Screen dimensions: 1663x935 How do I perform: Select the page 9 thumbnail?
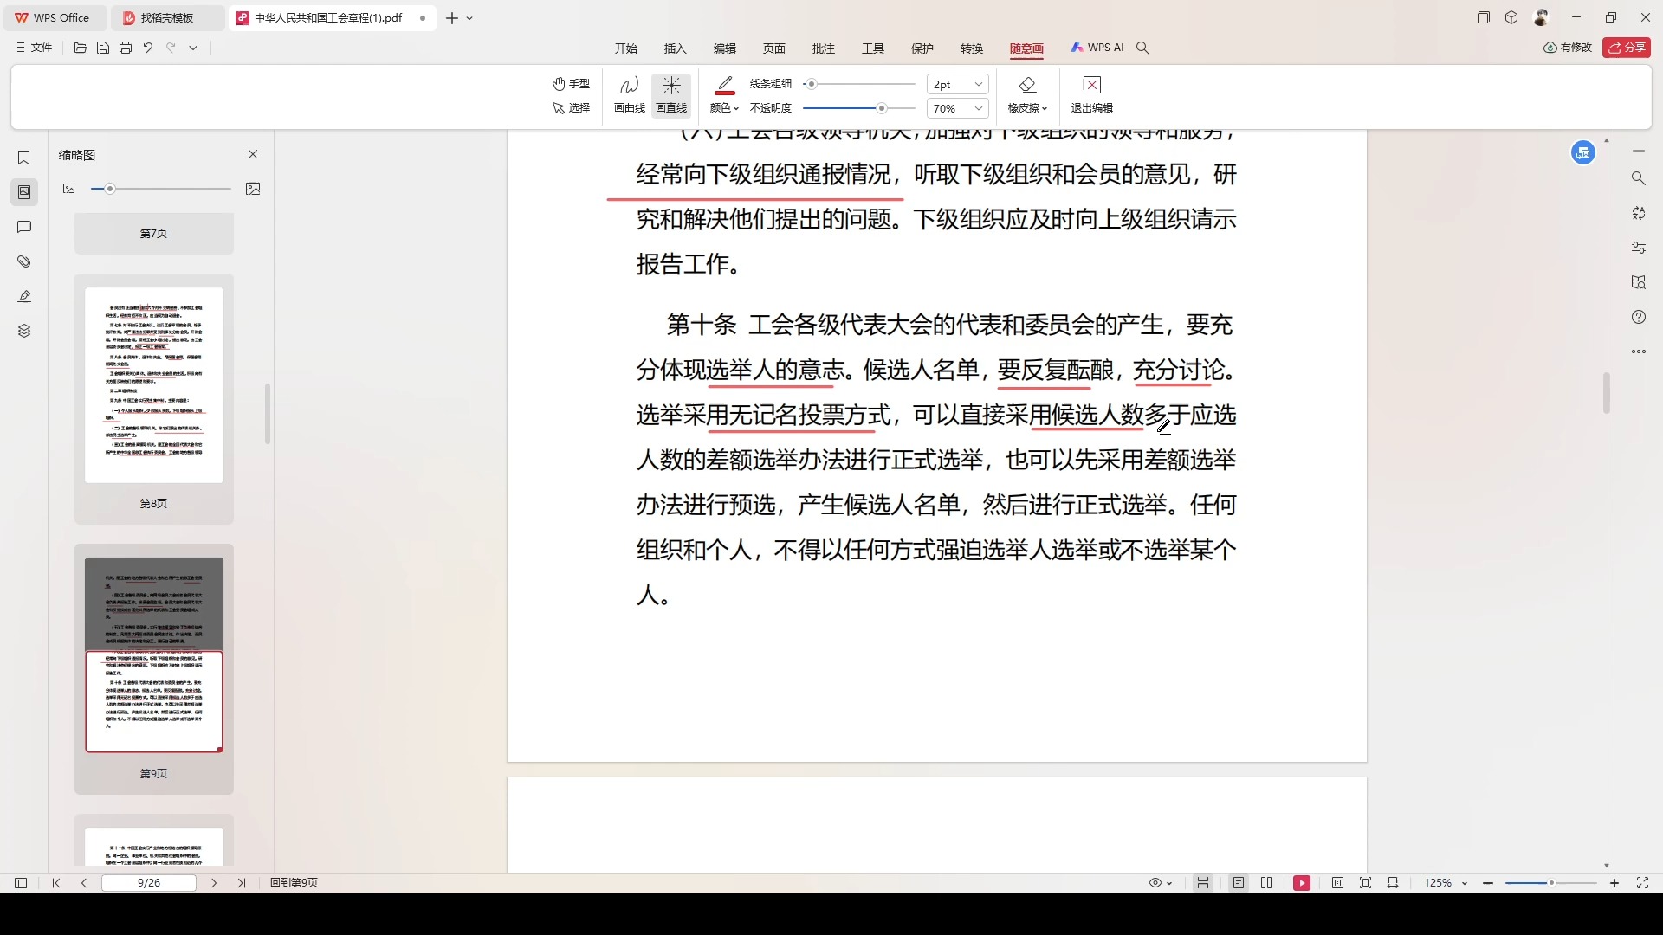coord(154,655)
